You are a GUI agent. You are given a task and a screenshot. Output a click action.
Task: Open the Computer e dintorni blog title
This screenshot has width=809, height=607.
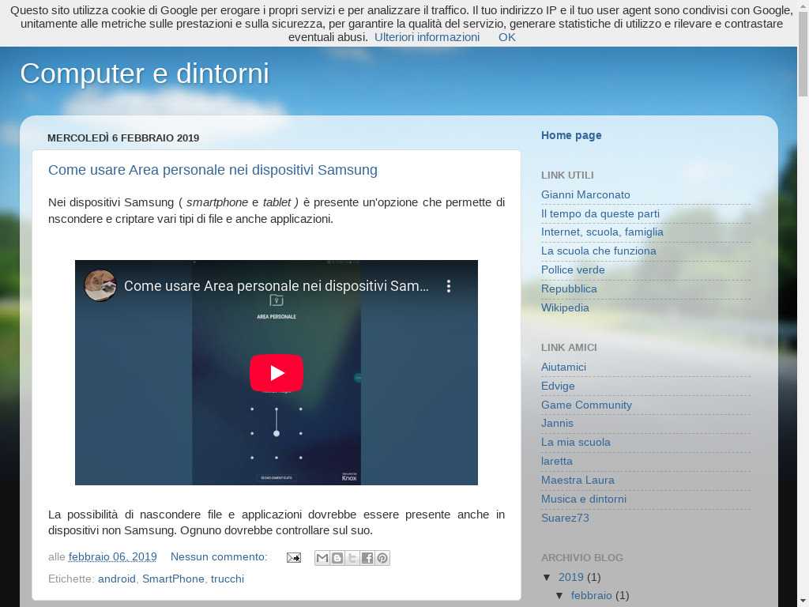(145, 74)
